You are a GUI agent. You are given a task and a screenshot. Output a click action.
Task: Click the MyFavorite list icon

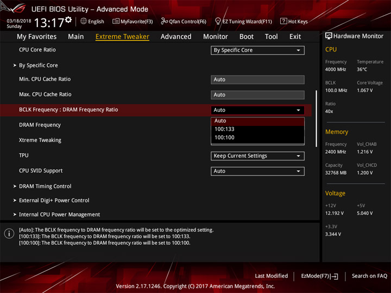tap(116, 21)
